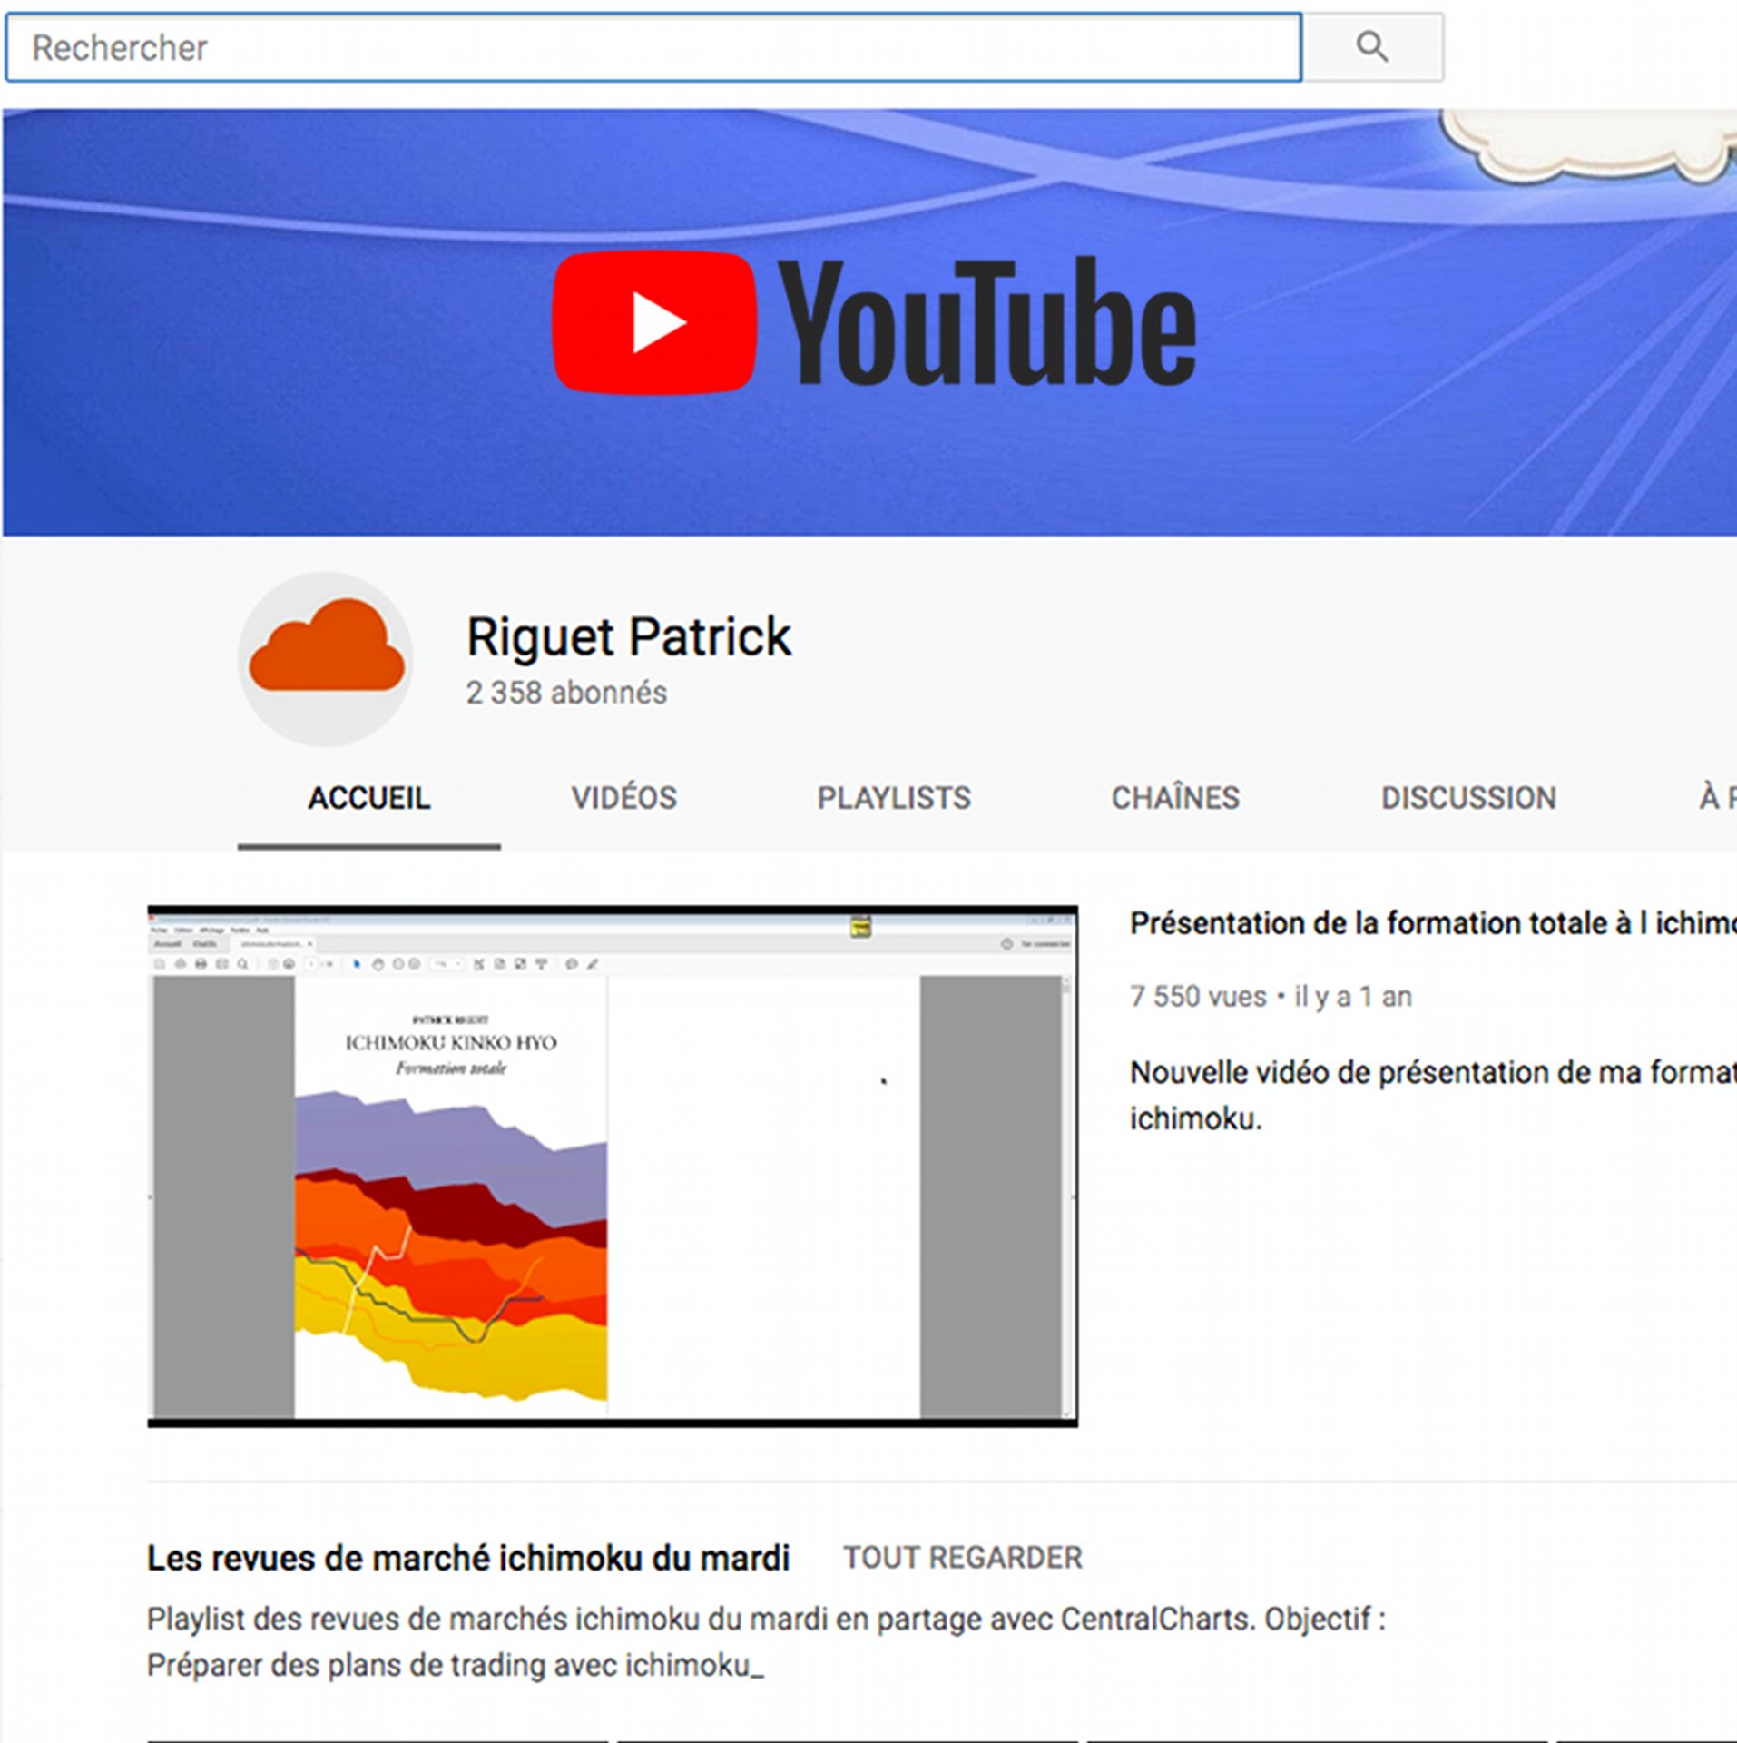
Task: Click the YouTube banner logo
Action: (874, 322)
